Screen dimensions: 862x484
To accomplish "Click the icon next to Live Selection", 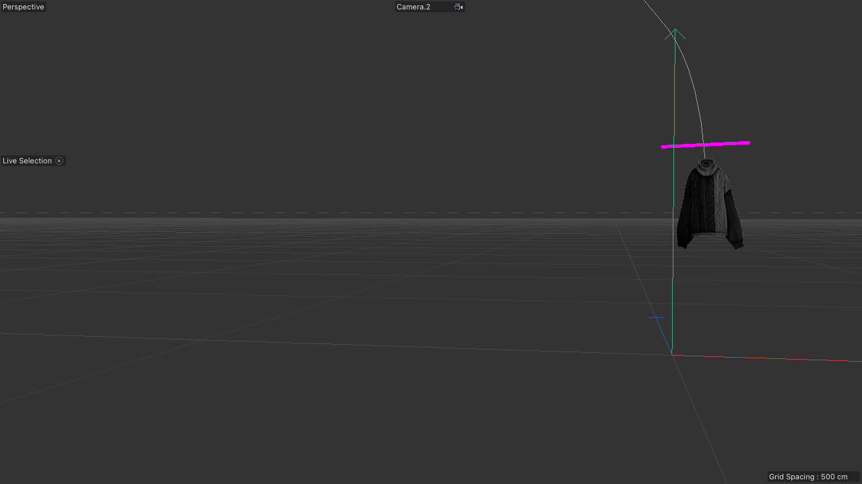I will pyautogui.click(x=59, y=161).
